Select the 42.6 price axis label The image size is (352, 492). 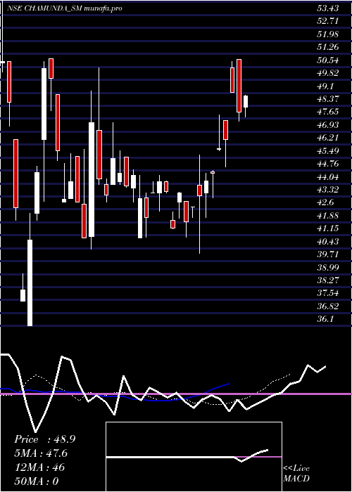325,203
